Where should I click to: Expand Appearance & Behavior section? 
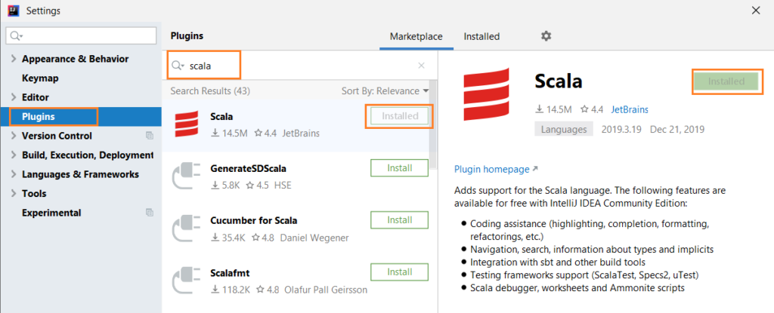[x=14, y=59]
